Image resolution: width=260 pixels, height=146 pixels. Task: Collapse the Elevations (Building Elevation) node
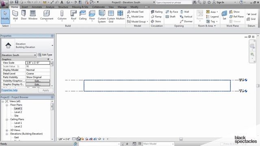pos(7,134)
